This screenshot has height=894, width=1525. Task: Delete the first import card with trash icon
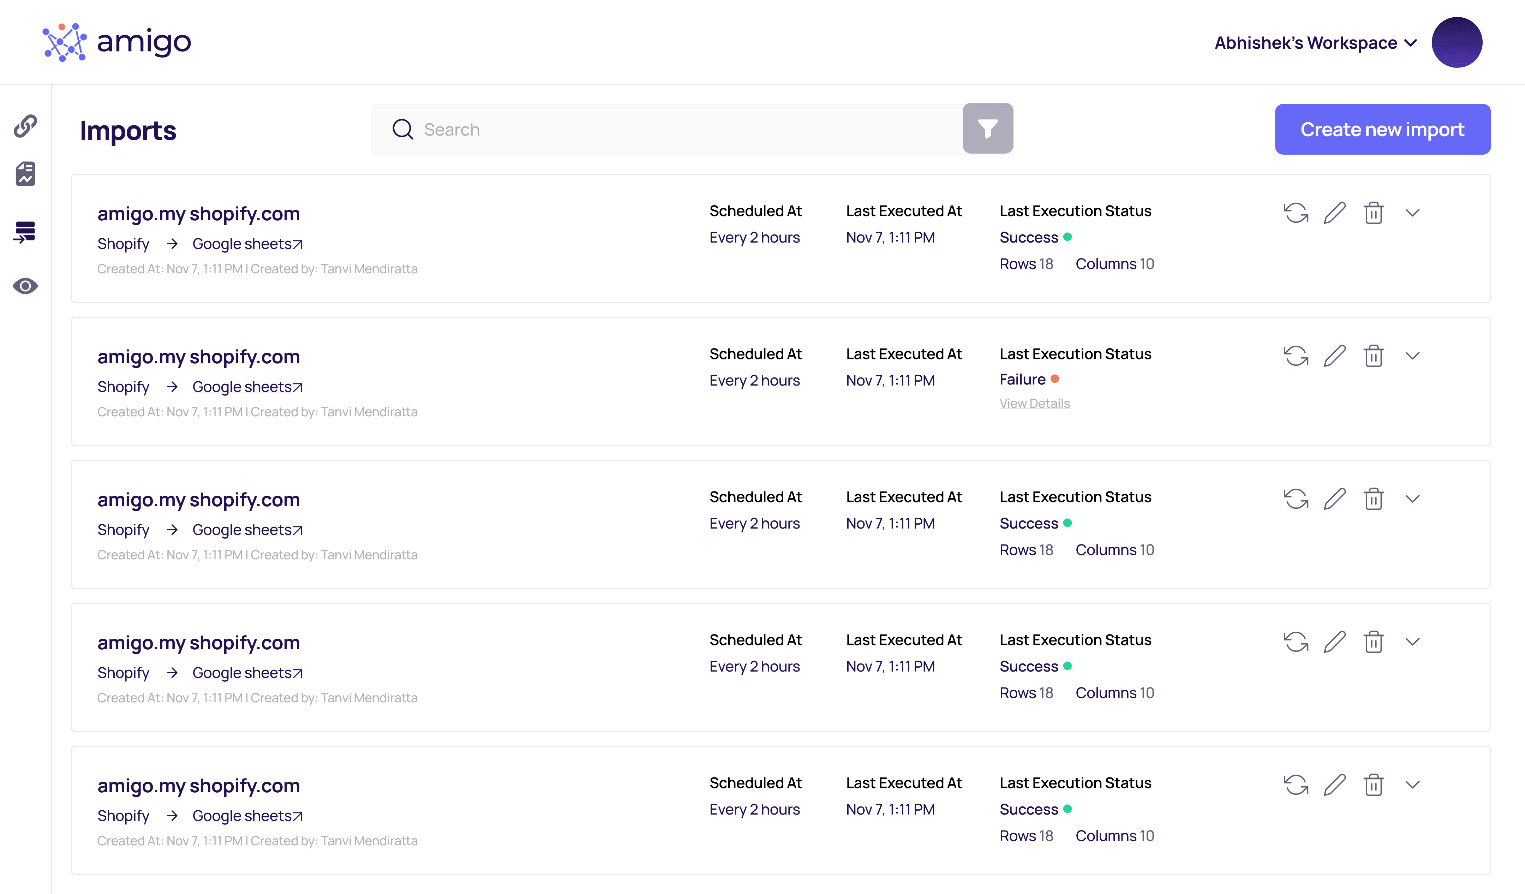pos(1374,213)
